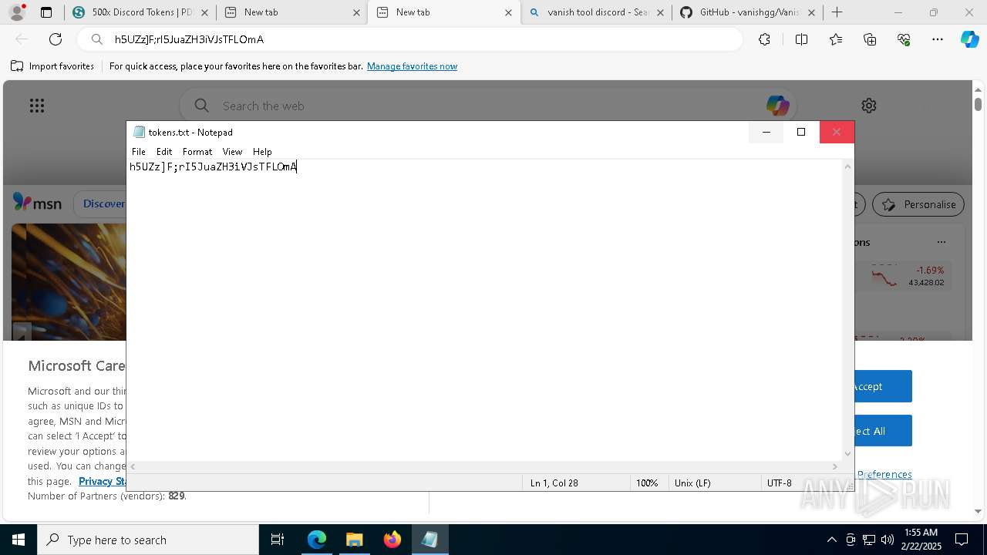Open the volume speaker tray icon
987x555 pixels.
tap(888, 540)
